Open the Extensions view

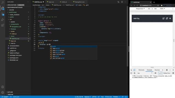tap(2, 25)
